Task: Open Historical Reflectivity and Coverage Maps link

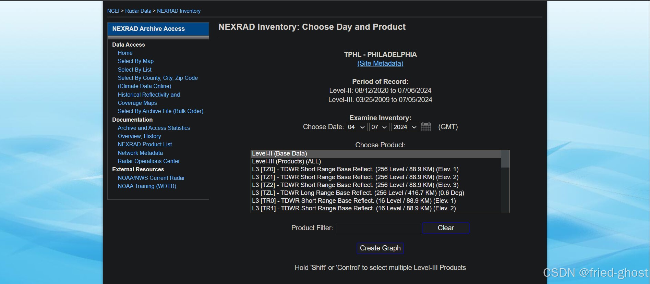Action: pyautogui.click(x=149, y=99)
